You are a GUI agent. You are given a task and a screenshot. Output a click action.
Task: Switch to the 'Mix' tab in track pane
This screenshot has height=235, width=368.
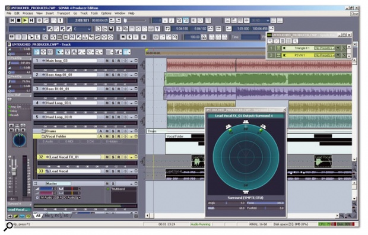(47, 215)
